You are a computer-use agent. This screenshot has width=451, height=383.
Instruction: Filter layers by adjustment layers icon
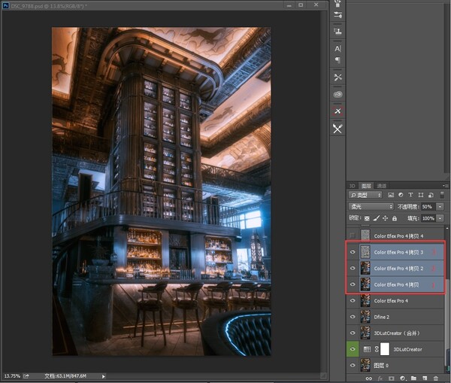click(401, 195)
